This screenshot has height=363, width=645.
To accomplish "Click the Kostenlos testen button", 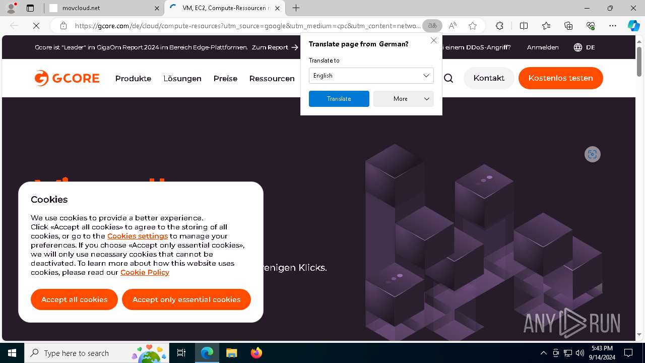I will [x=561, y=78].
